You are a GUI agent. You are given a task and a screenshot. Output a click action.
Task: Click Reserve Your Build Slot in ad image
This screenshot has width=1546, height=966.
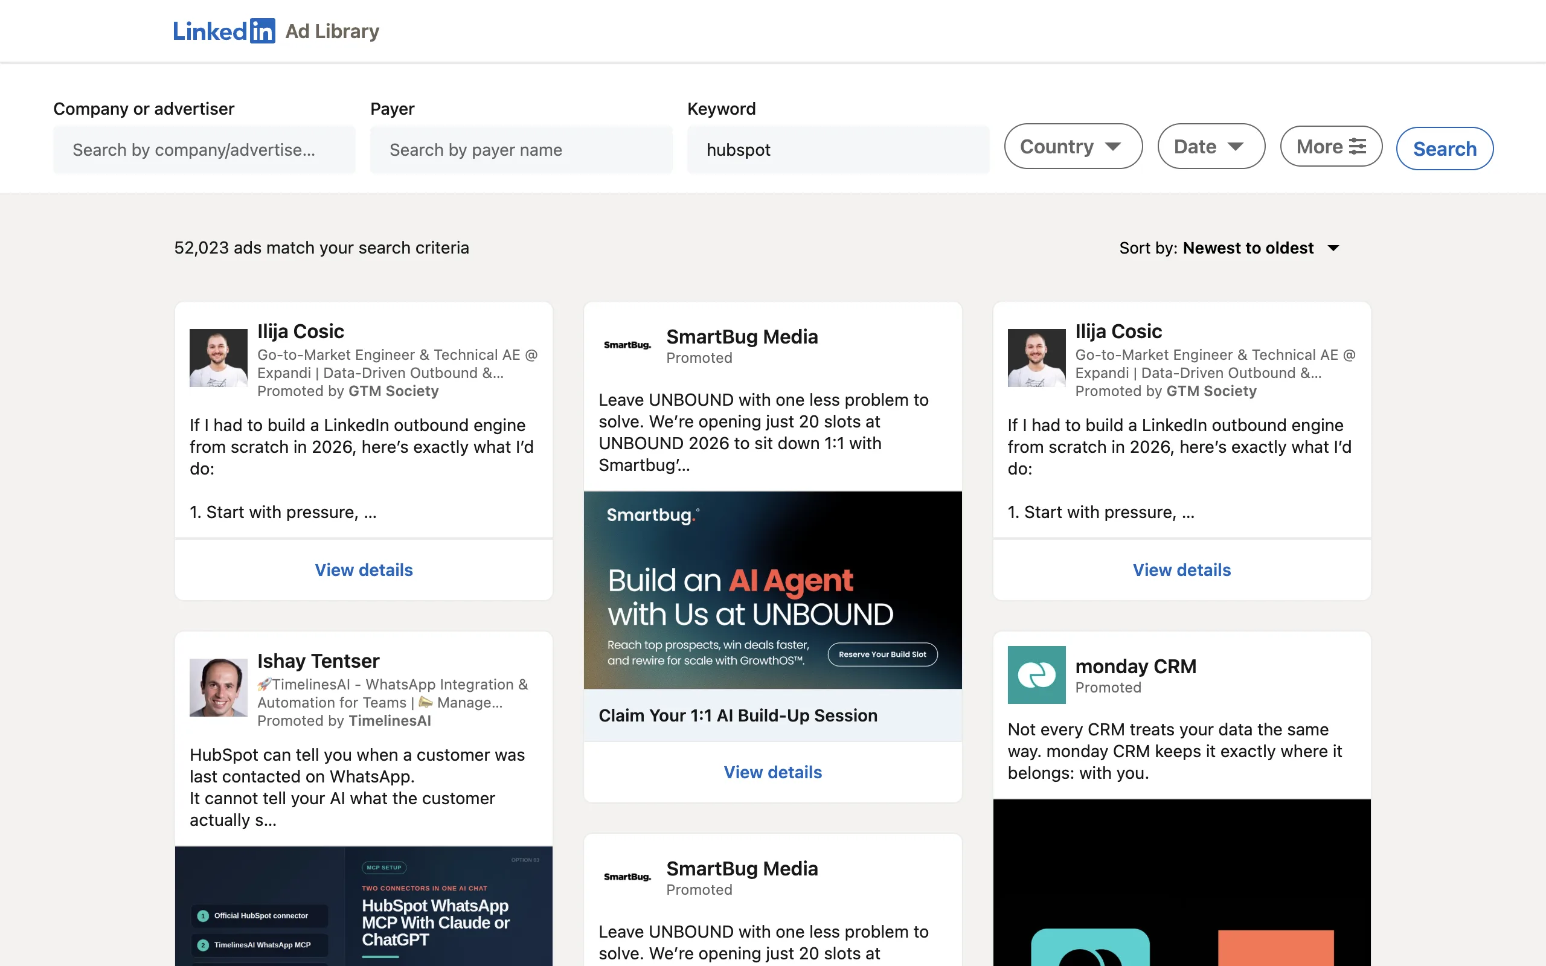pos(882,654)
